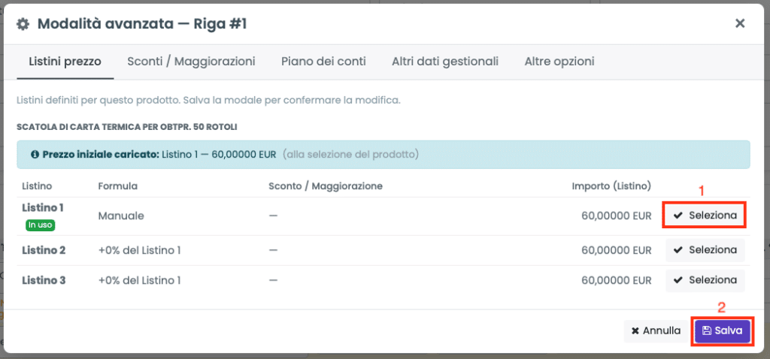Click the 'Formula' column header
The image size is (770, 359).
click(118, 186)
